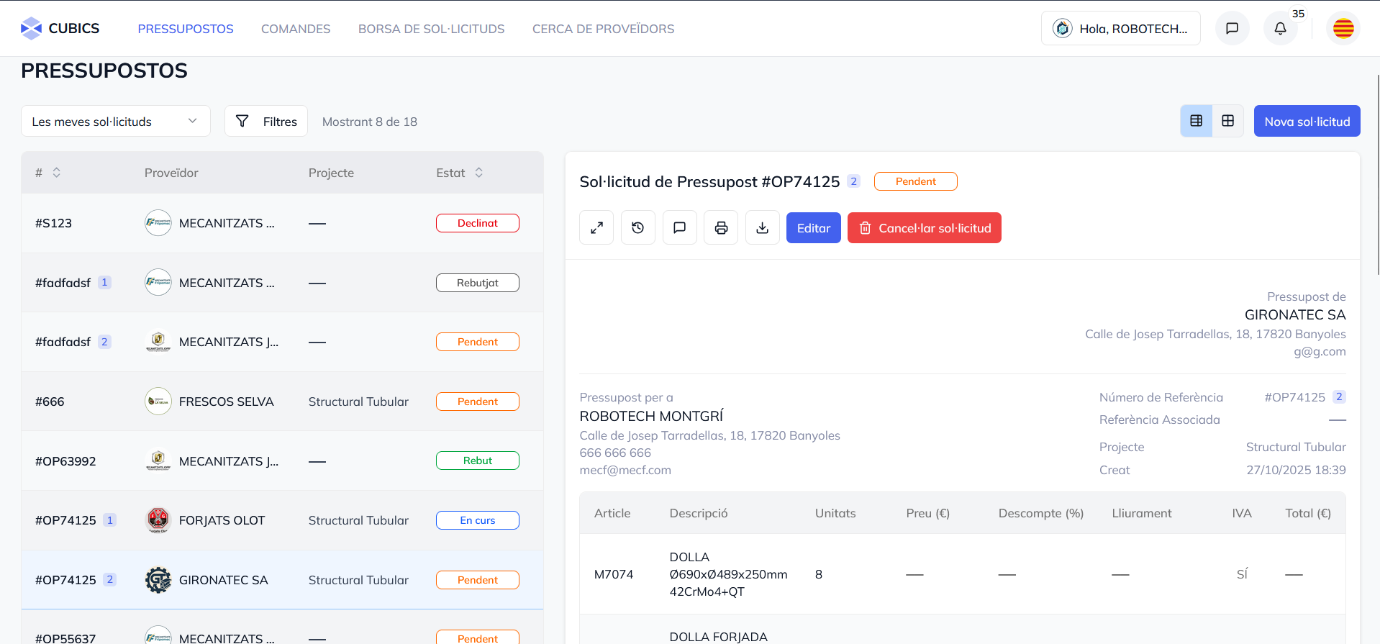
Task: Open the quote history icon
Action: coord(637,228)
